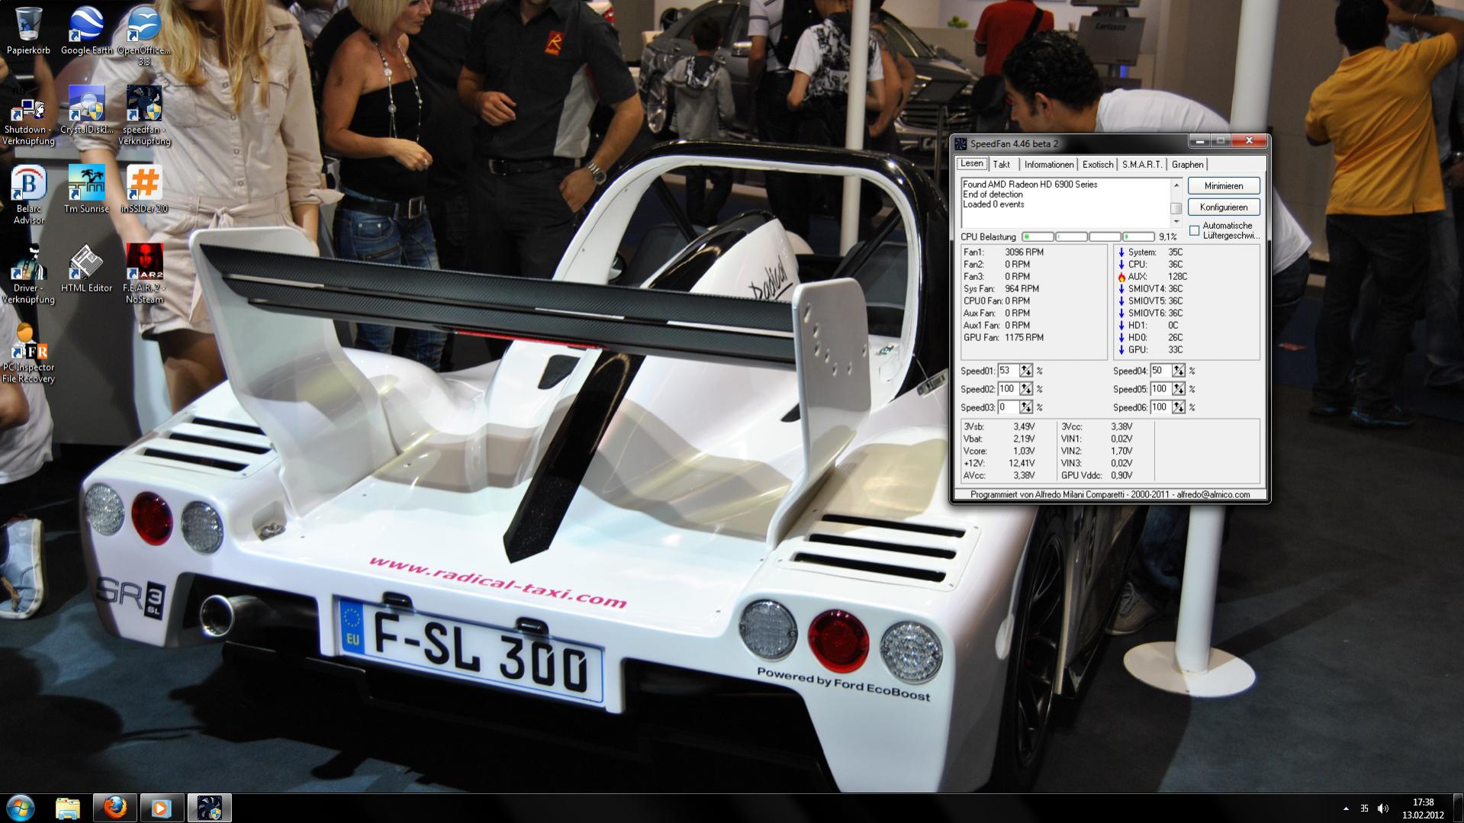
Task: Switch to the Takt tab
Action: coord(1002,165)
